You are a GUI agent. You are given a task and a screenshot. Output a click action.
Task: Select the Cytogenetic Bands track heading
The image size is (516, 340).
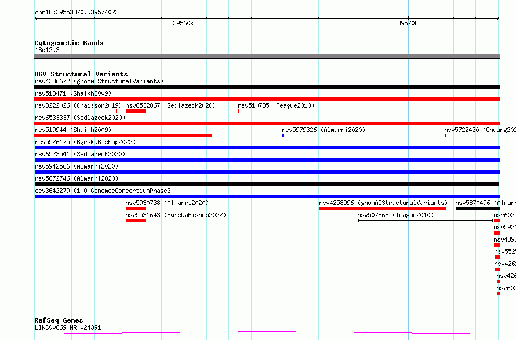pyautogui.click(x=69, y=43)
